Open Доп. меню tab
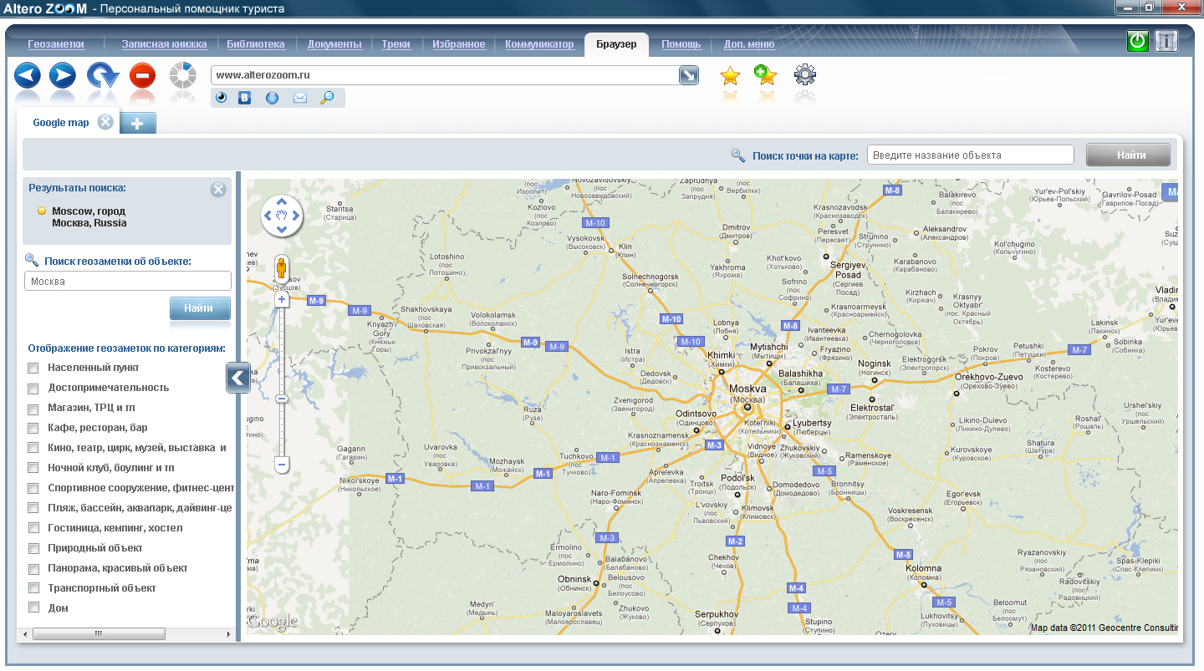Viewport: 1204px width, 671px height. tap(749, 44)
